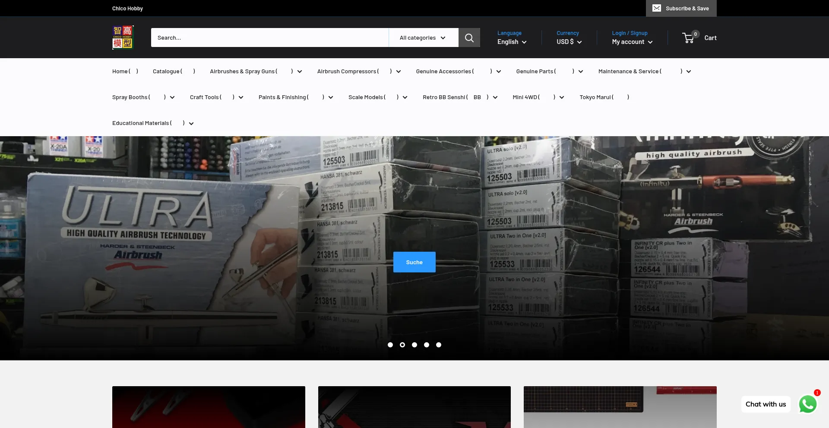Click into the Search input field

click(269, 38)
